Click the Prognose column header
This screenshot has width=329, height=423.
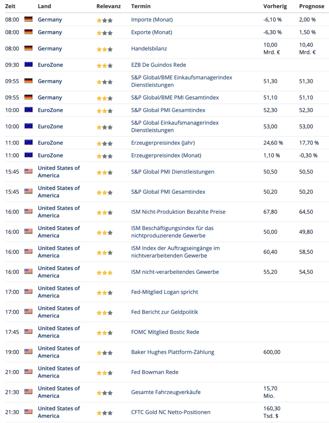point(312,6)
